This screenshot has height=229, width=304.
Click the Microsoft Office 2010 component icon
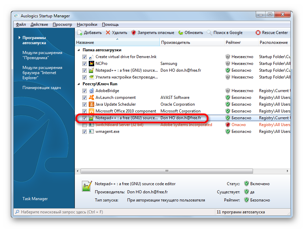(91, 111)
